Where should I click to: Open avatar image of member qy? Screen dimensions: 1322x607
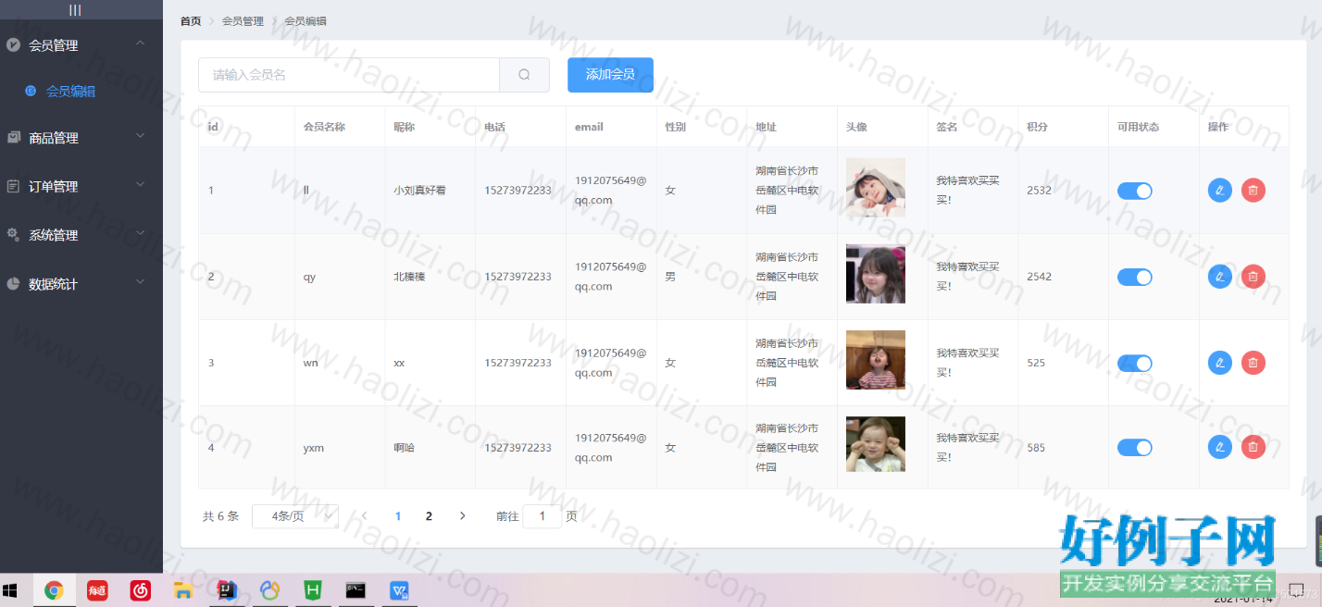click(x=876, y=274)
